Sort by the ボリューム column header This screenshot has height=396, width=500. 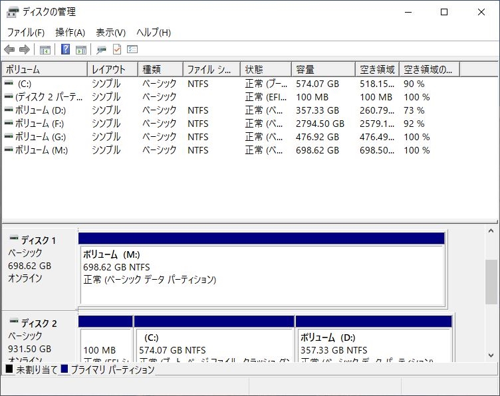(45, 70)
